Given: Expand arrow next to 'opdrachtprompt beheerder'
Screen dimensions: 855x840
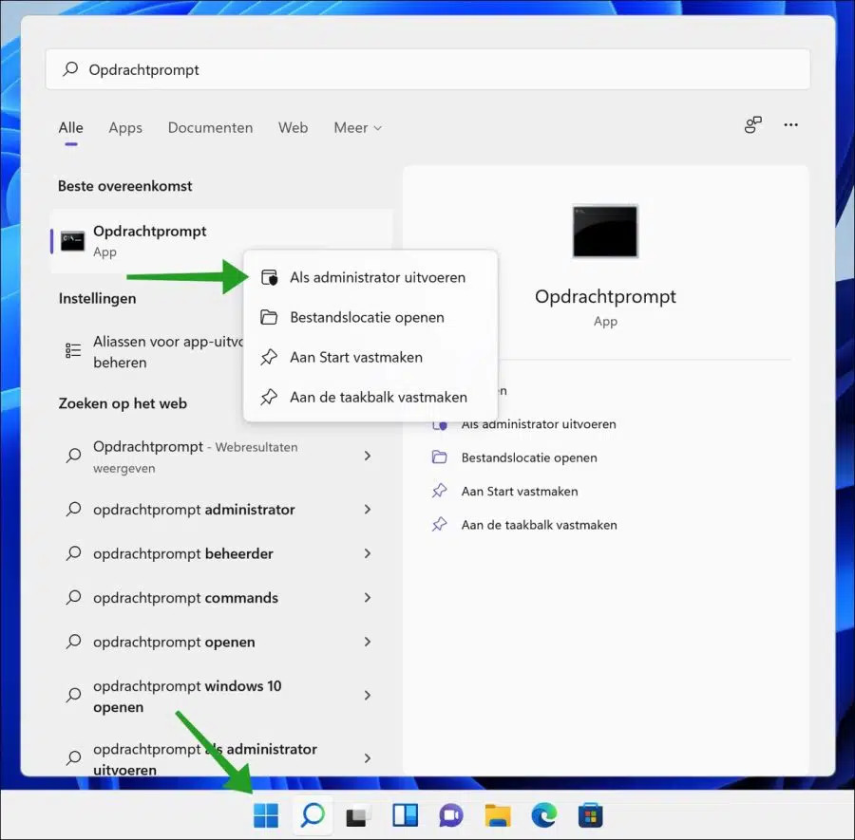Looking at the screenshot, I should pyautogui.click(x=368, y=553).
